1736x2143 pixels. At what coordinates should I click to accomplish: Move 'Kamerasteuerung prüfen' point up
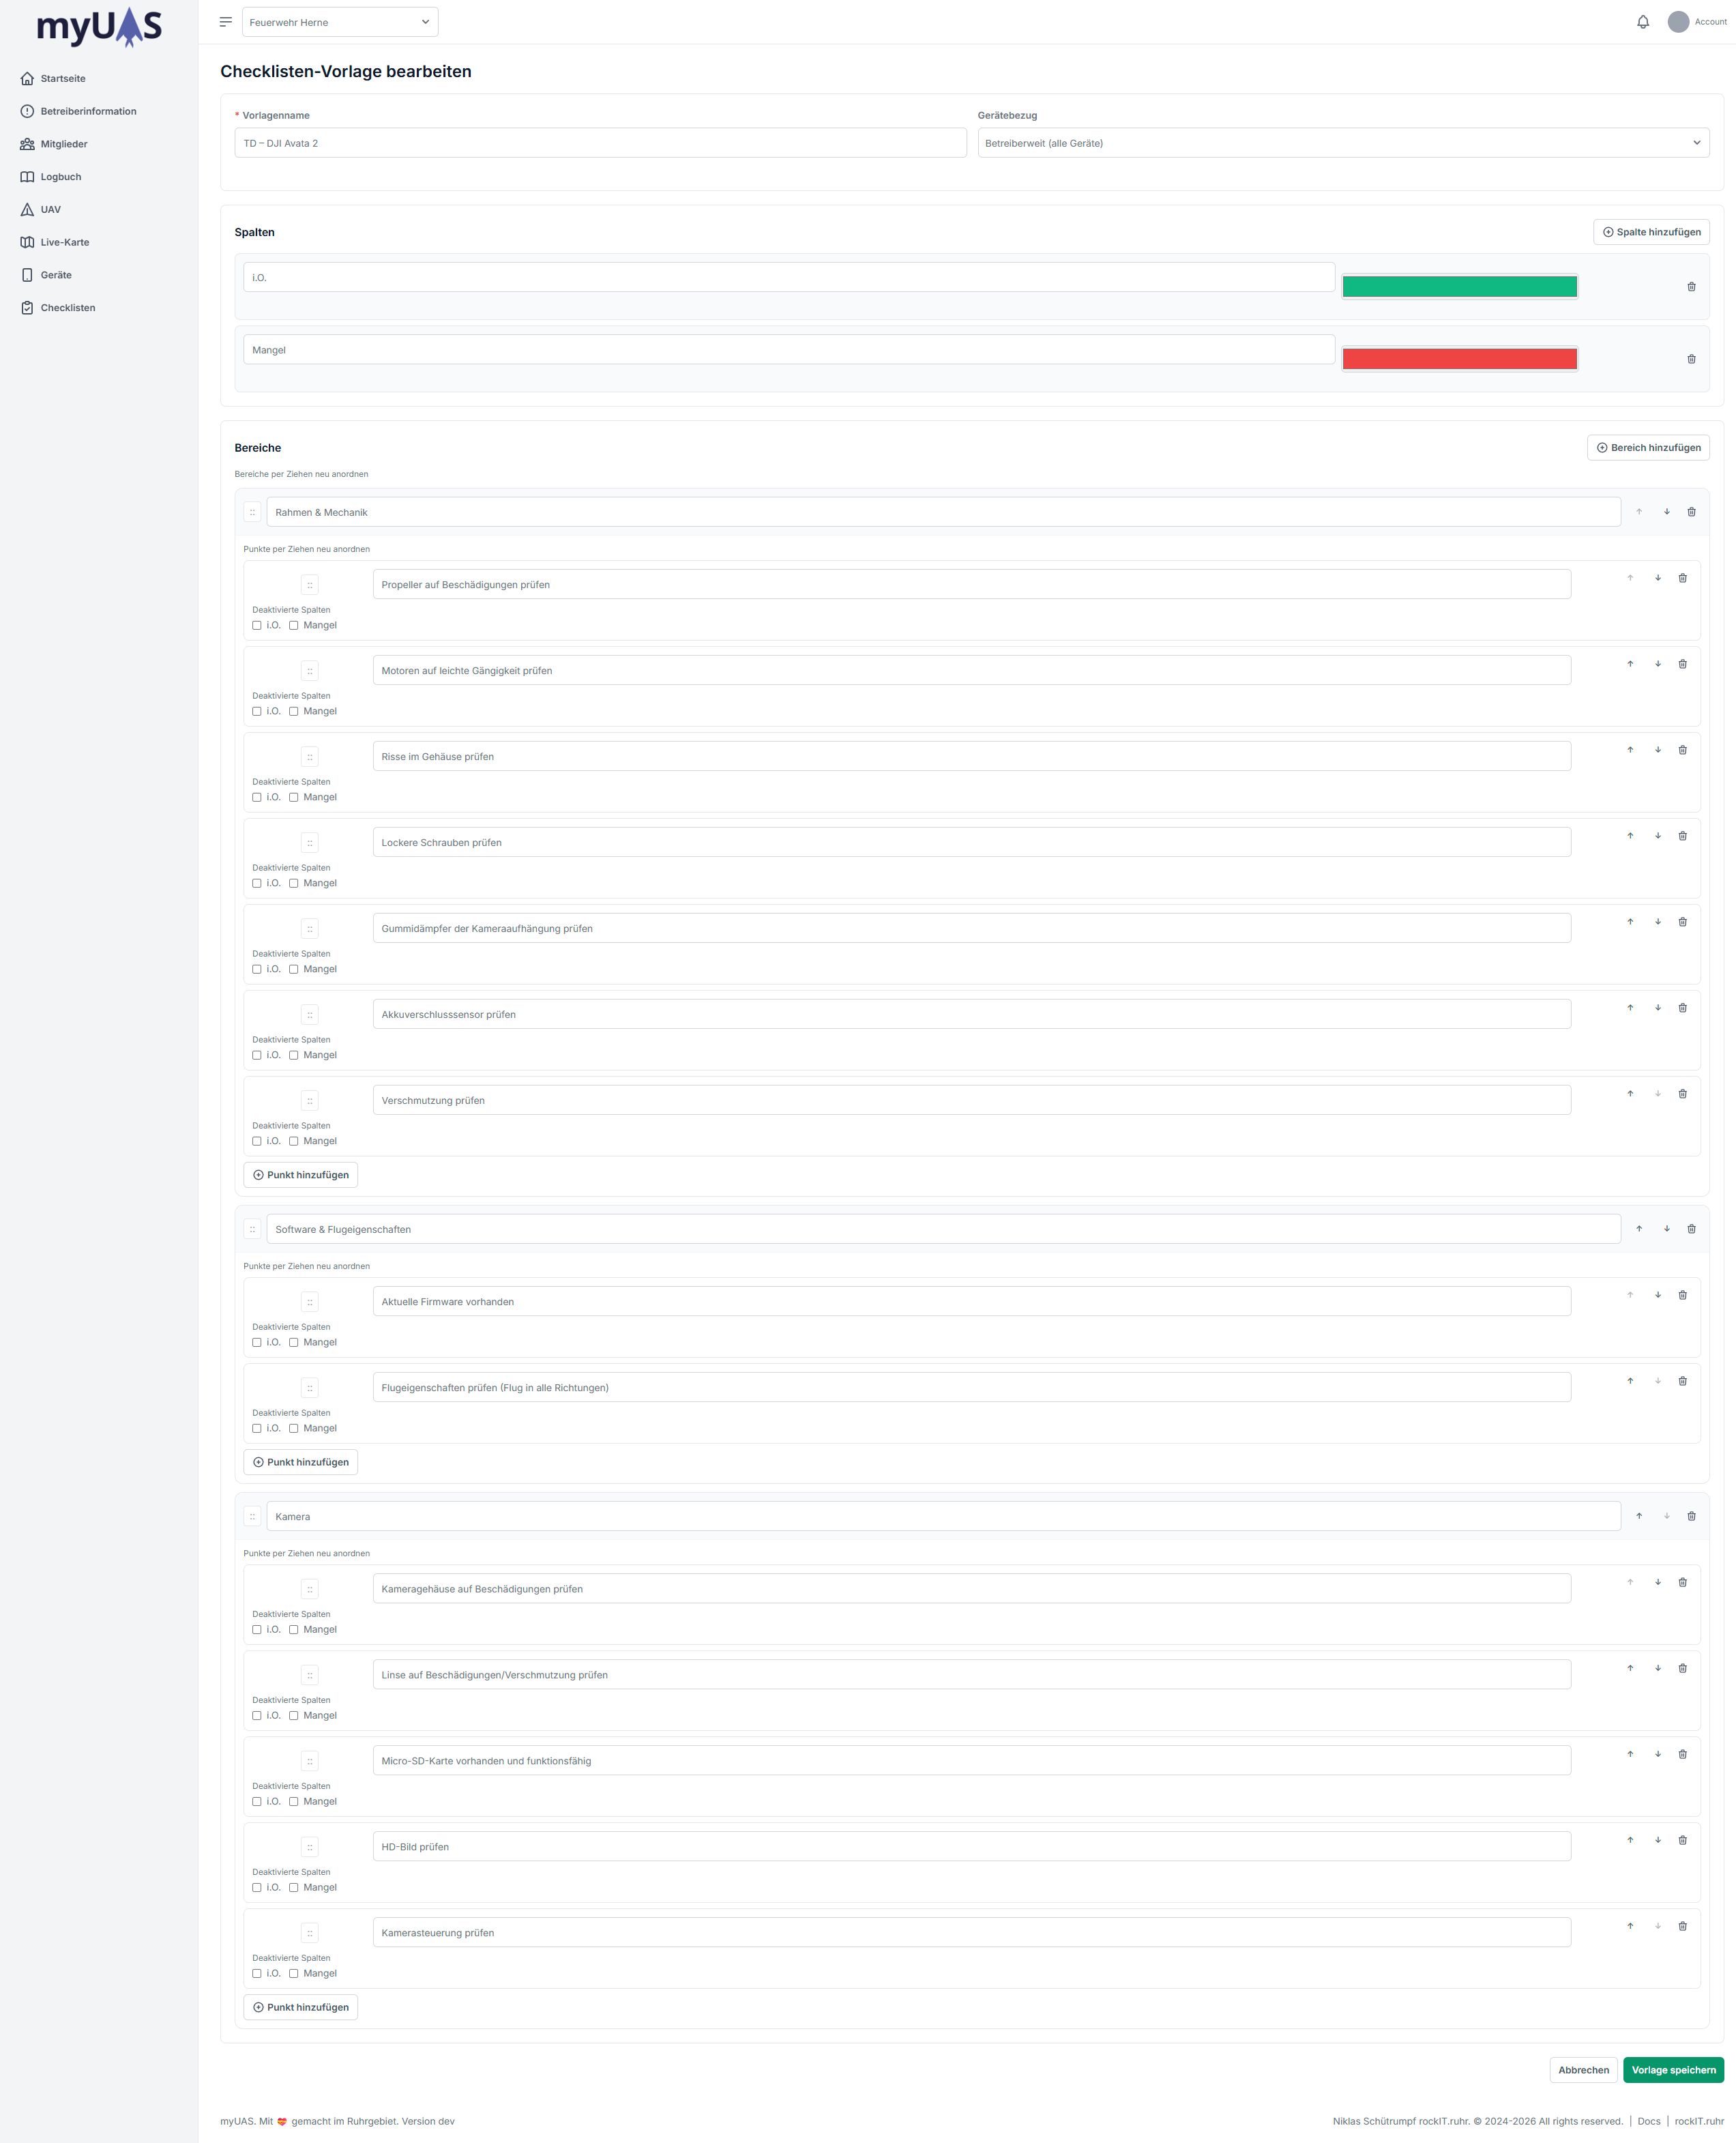1630,1926
